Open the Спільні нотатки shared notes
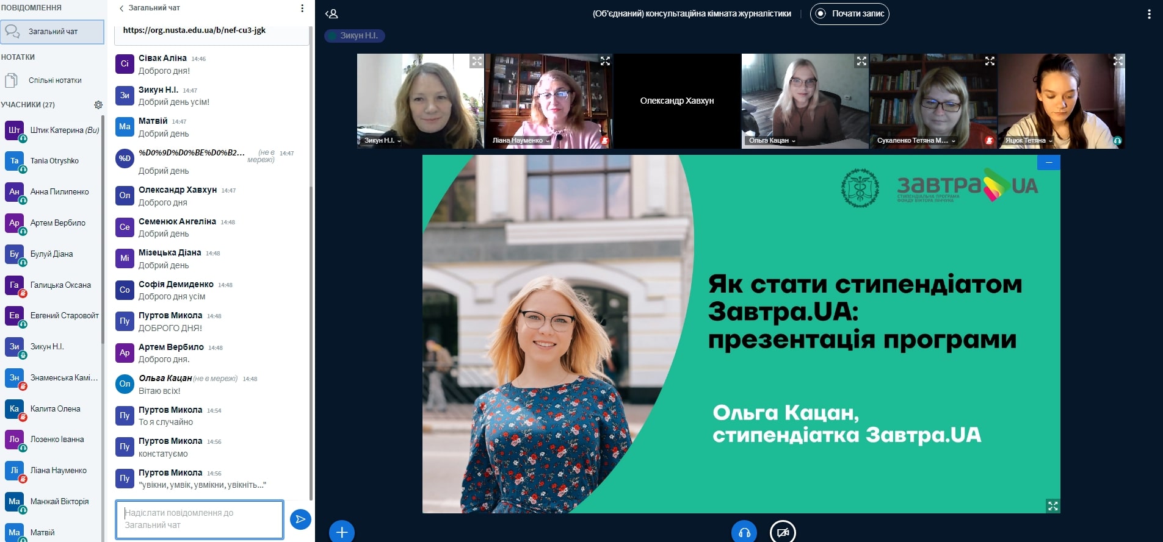This screenshot has width=1163, height=542. (x=52, y=80)
